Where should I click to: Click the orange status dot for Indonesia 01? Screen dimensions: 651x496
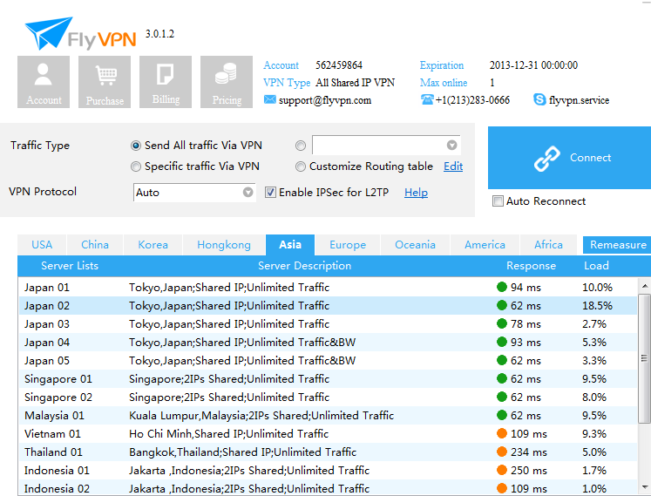point(502,470)
